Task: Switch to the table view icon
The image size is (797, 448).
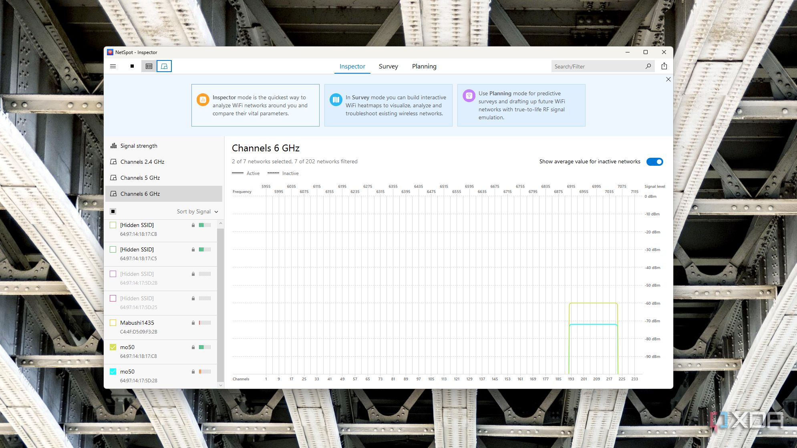Action: 149,66
